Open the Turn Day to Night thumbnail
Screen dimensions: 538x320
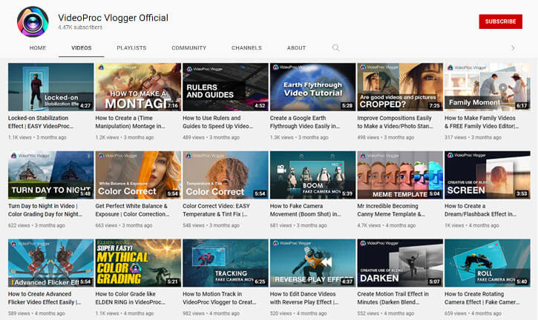[50, 175]
